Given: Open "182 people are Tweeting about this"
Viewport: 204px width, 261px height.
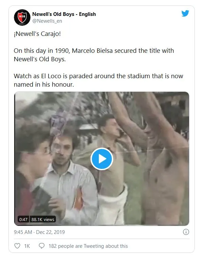Looking at the screenshot, I should (x=88, y=246).
